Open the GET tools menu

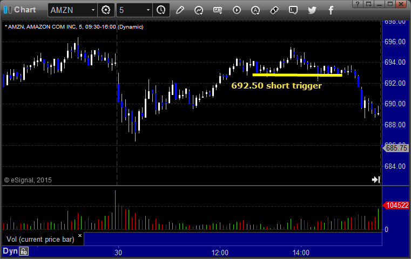(218, 10)
